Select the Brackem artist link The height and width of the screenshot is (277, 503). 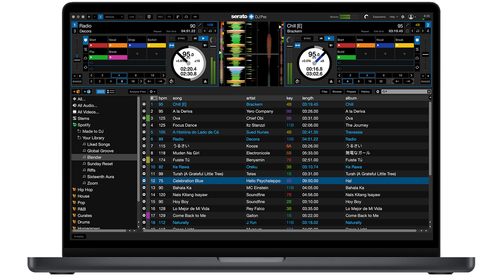pyautogui.click(x=254, y=104)
